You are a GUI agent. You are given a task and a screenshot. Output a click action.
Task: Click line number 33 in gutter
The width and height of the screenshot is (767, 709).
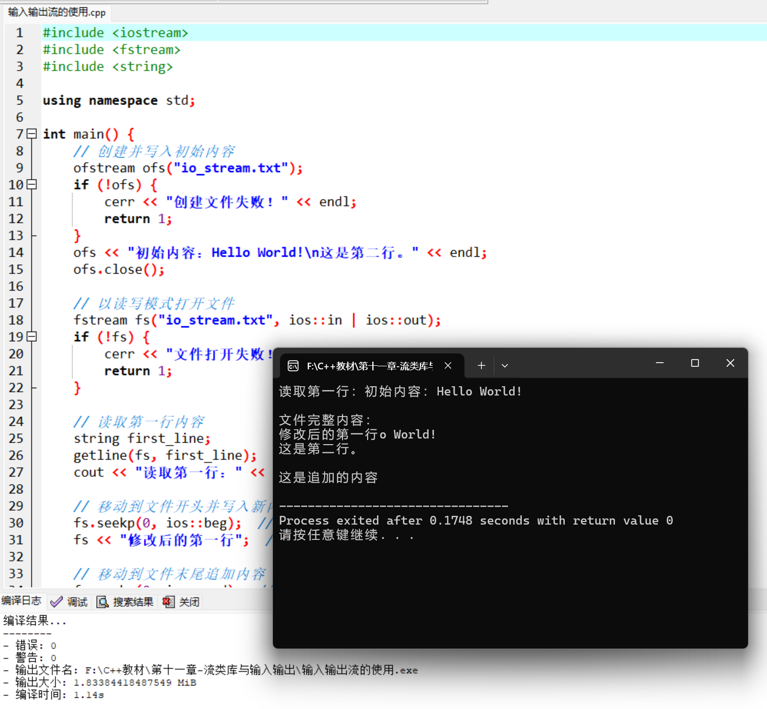(x=16, y=574)
